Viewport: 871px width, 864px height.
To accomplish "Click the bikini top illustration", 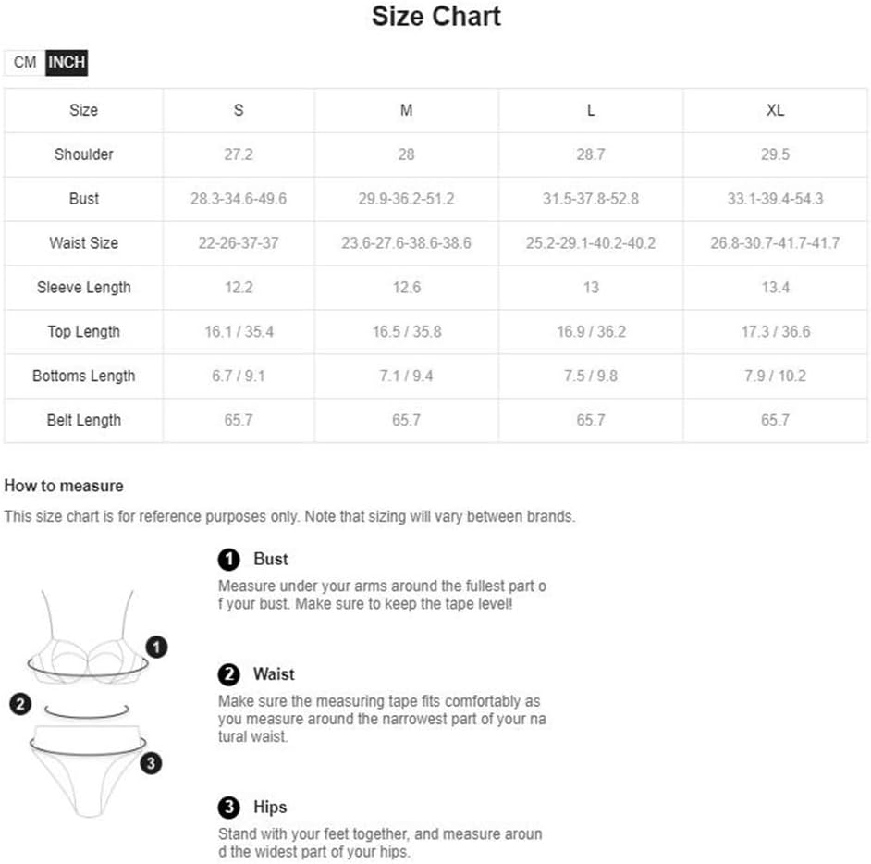I will click(88, 636).
